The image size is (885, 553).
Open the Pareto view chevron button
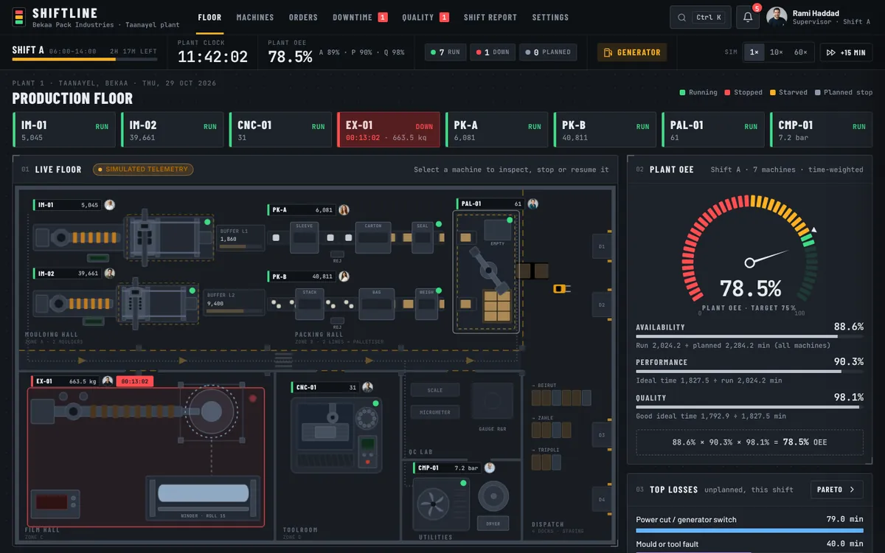(836, 489)
